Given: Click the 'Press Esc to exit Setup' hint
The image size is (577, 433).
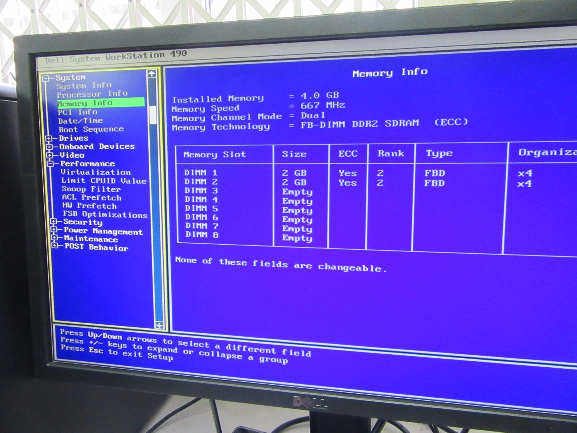Looking at the screenshot, I should coord(117,352).
